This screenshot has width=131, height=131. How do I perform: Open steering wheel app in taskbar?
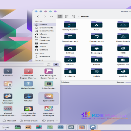tap(71, 127)
